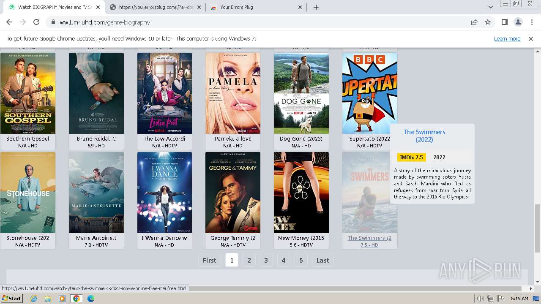Dismiss the Chrome update notification bar

531,38
